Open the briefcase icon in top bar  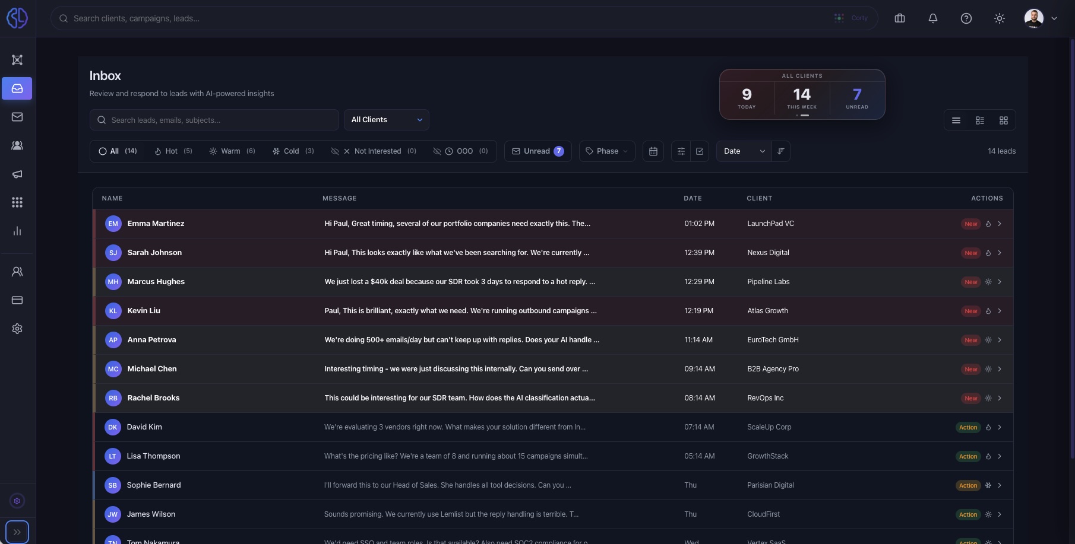click(900, 18)
